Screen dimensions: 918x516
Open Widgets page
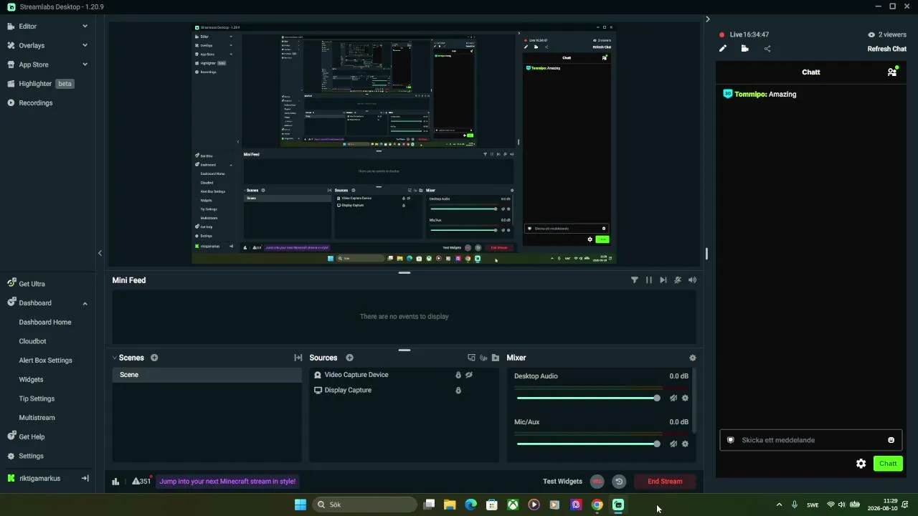(31, 380)
